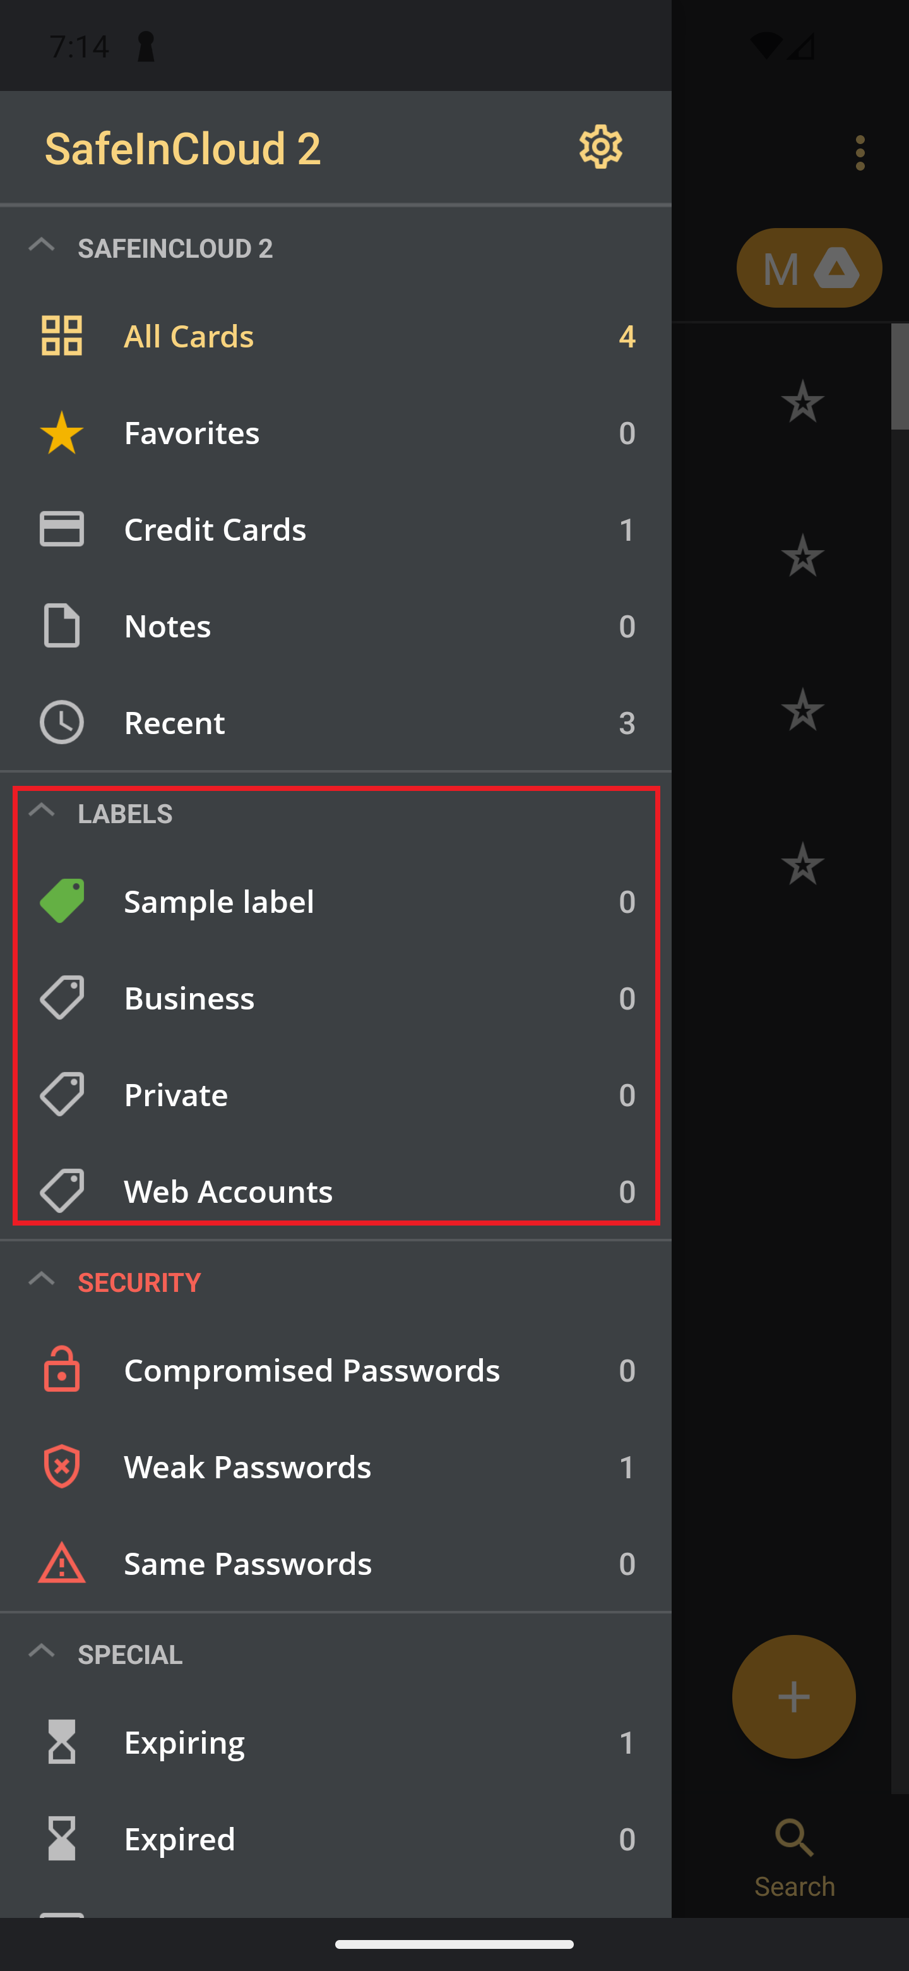The height and width of the screenshot is (1971, 909).
Task: Tap the Search magnifier icon
Action: pyautogui.click(x=794, y=1838)
